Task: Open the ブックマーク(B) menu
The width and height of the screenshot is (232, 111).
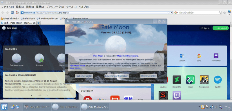Action: 55,7
